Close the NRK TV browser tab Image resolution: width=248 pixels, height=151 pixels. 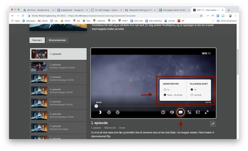[222, 10]
